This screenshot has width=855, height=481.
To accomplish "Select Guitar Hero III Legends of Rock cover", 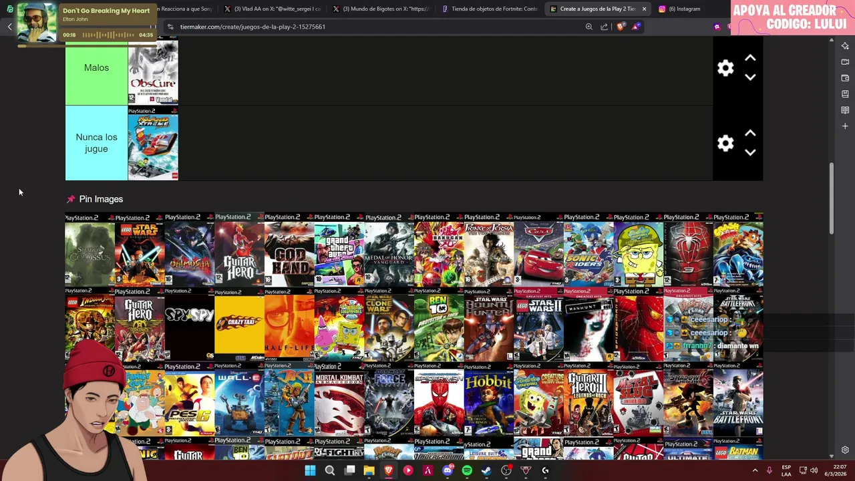I will coord(588,400).
